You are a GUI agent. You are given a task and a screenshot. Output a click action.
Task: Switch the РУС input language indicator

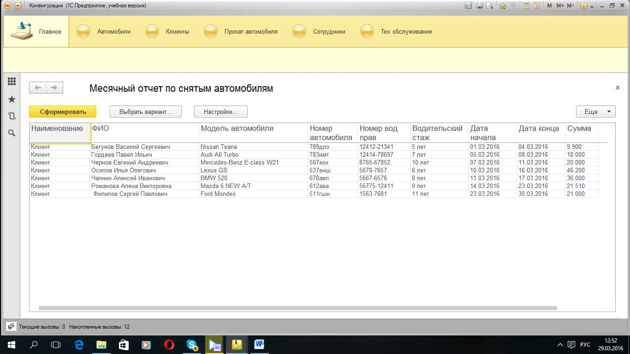pyautogui.click(x=585, y=344)
